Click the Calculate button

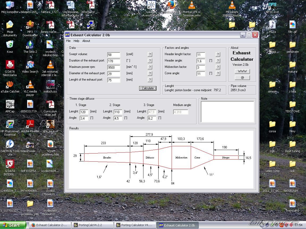point(148,88)
